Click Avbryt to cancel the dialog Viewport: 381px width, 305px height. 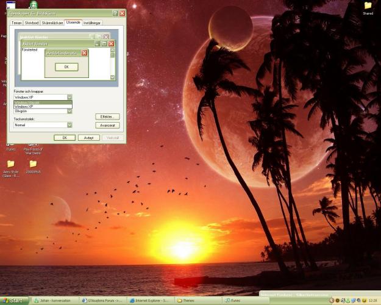coord(88,138)
